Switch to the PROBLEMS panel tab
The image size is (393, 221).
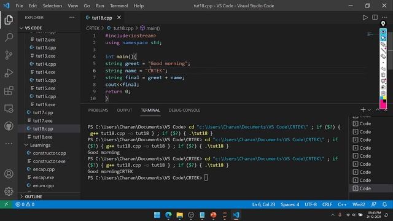click(98, 110)
